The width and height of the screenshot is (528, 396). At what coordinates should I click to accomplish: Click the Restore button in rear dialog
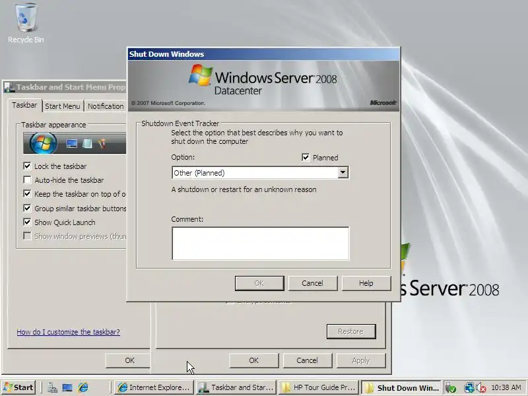tap(351, 332)
